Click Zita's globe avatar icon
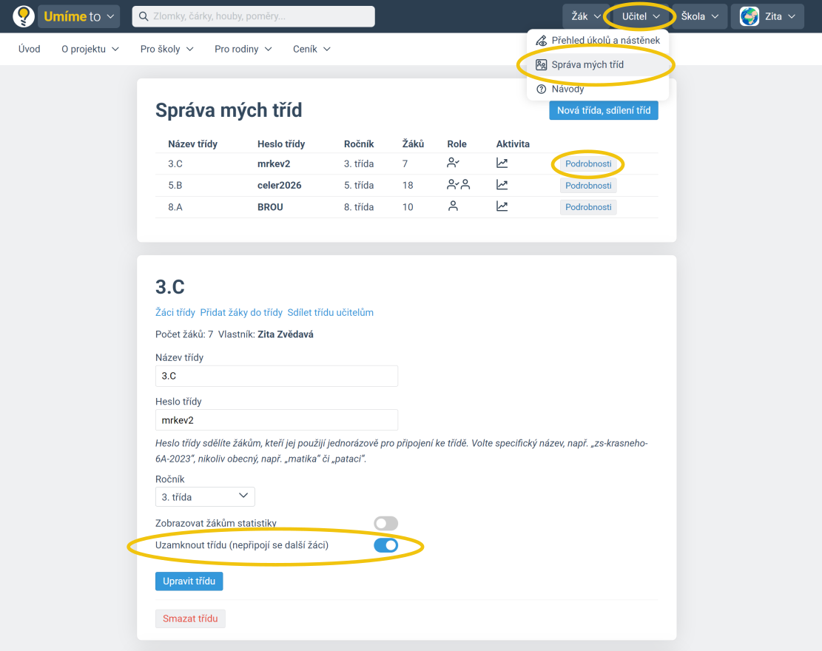This screenshot has height=651, width=822. pyautogui.click(x=749, y=16)
